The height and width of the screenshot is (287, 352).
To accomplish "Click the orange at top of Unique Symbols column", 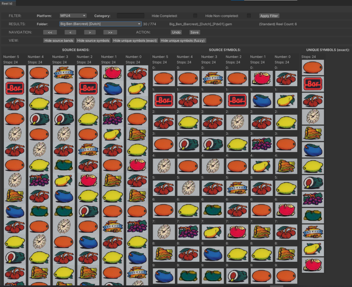I will coord(313,67).
